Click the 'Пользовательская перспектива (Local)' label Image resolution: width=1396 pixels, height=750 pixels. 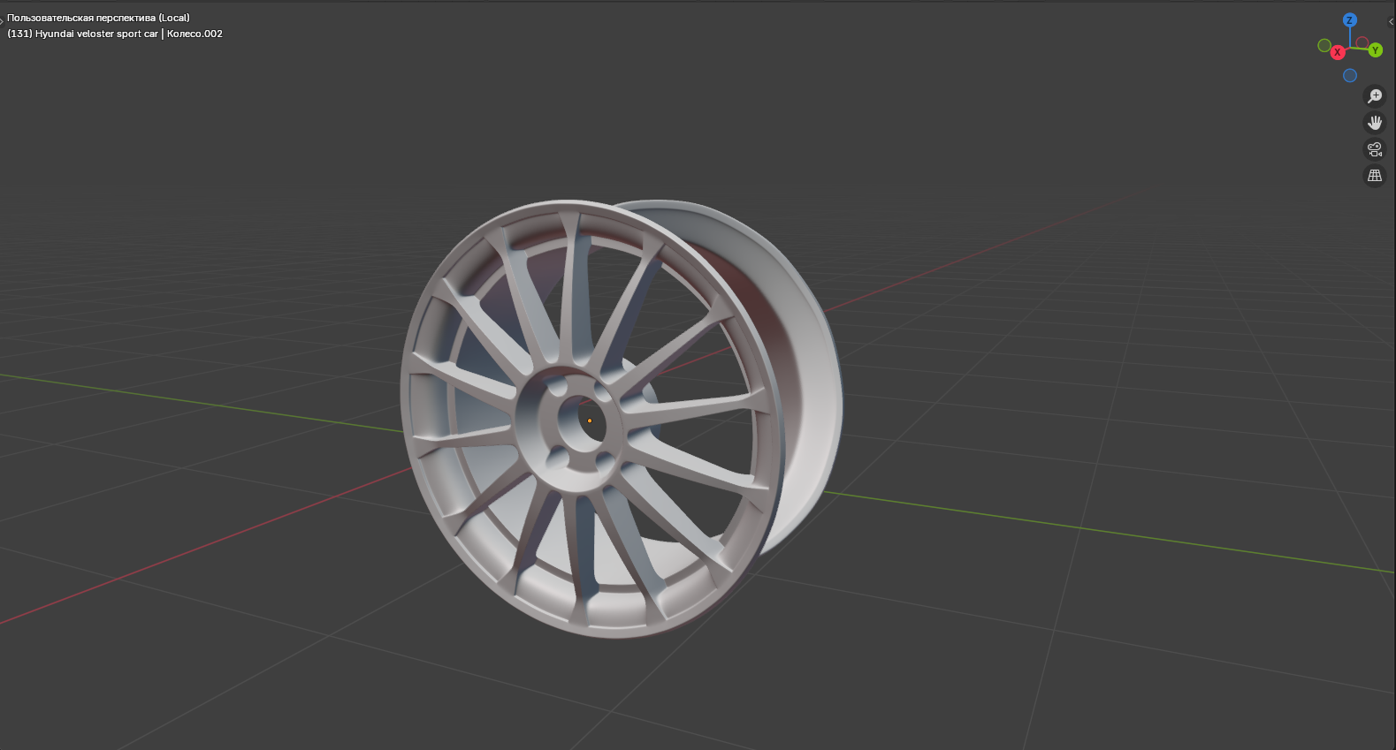pos(98,18)
